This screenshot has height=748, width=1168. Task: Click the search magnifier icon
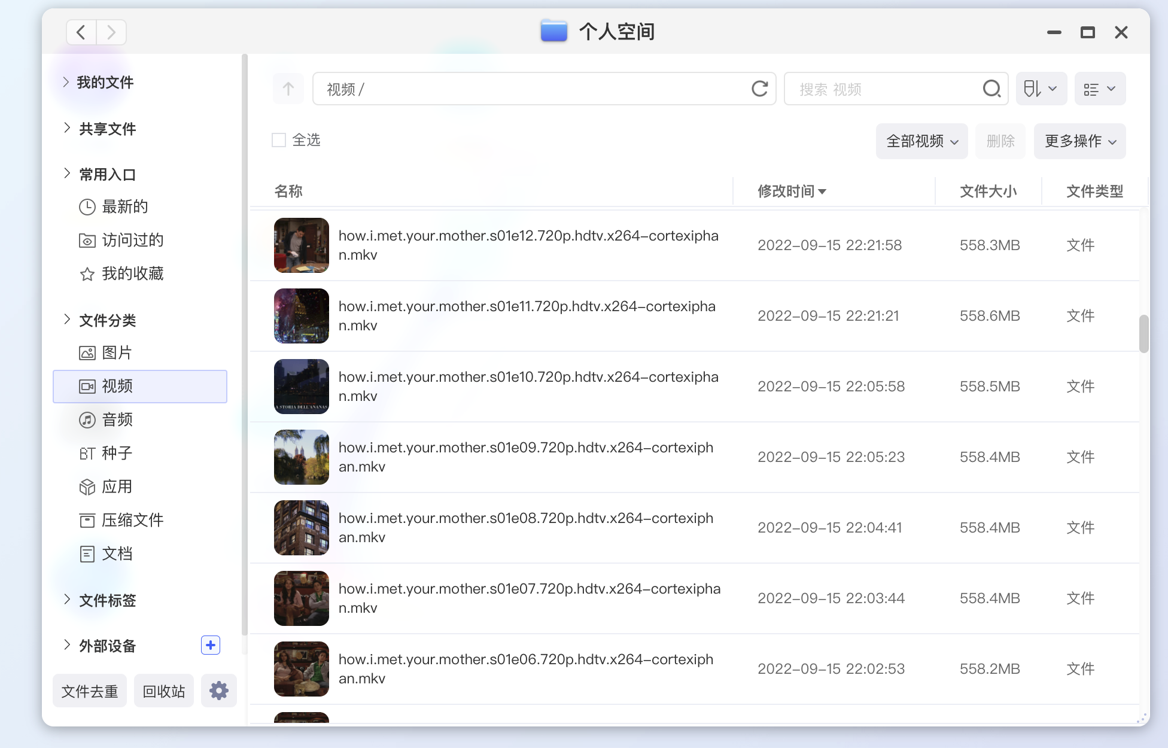991,89
